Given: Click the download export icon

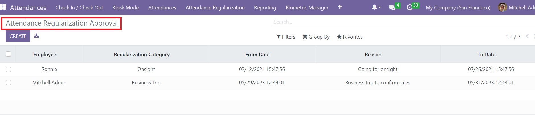Looking at the screenshot, I should pos(36,36).
